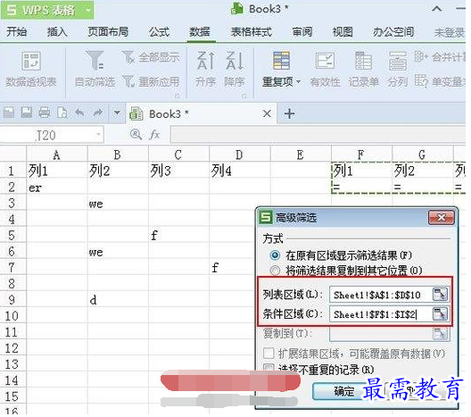The image size is (471, 417).
Task: Click the fx insert function icon
Action: click(x=154, y=135)
